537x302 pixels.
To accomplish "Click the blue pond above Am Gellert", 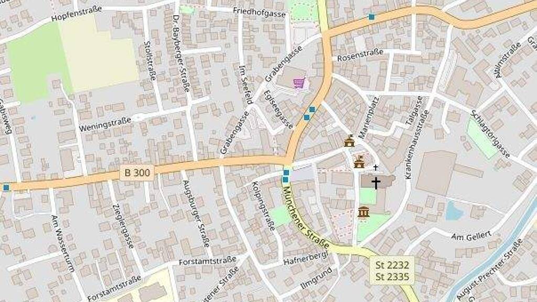I will coord(455,211).
